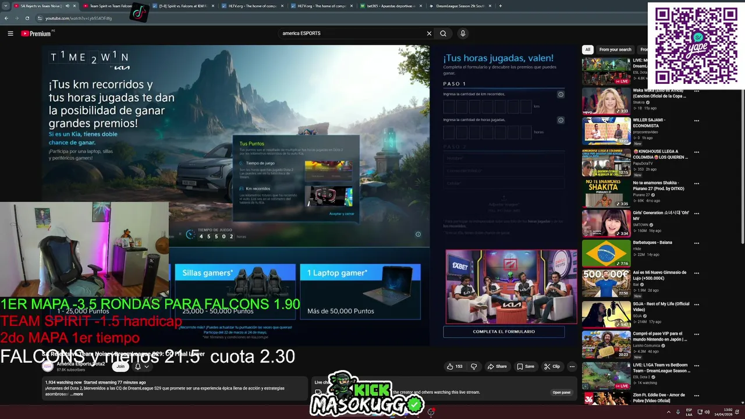This screenshot has height=419, width=745.
Task: Open the YouTube hamburger guide menu
Action: pyautogui.click(x=10, y=33)
